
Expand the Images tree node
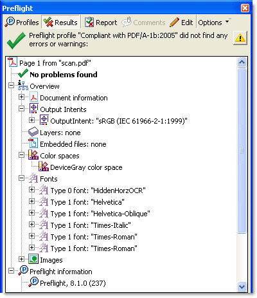click(x=21, y=259)
